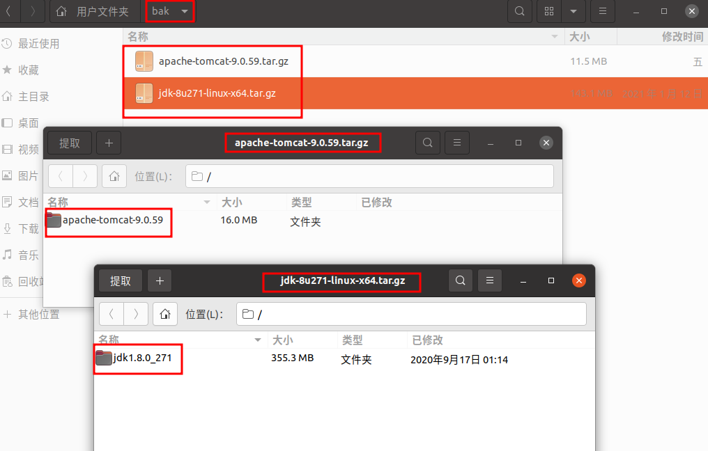708x451 pixels.
Task: Go back in apache-tomcat archive window
Action: pyautogui.click(x=61, y=176)
